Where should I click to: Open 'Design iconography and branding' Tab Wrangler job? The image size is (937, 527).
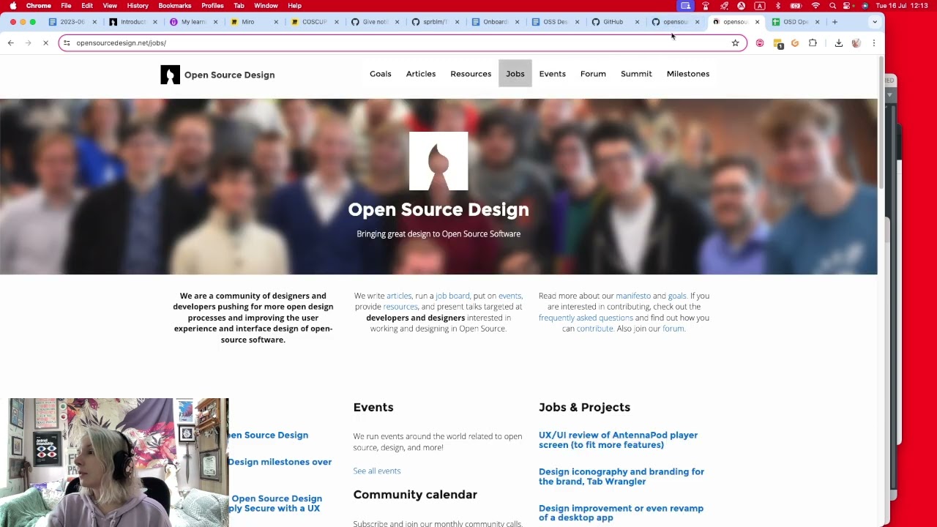621,476
